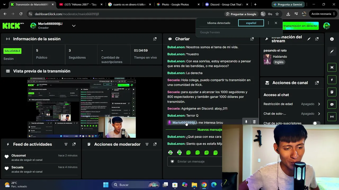The width and height of the screenshot is (339, 190).
Task: Pin the Mario666999jLl chat message
Action: (246, 122)
